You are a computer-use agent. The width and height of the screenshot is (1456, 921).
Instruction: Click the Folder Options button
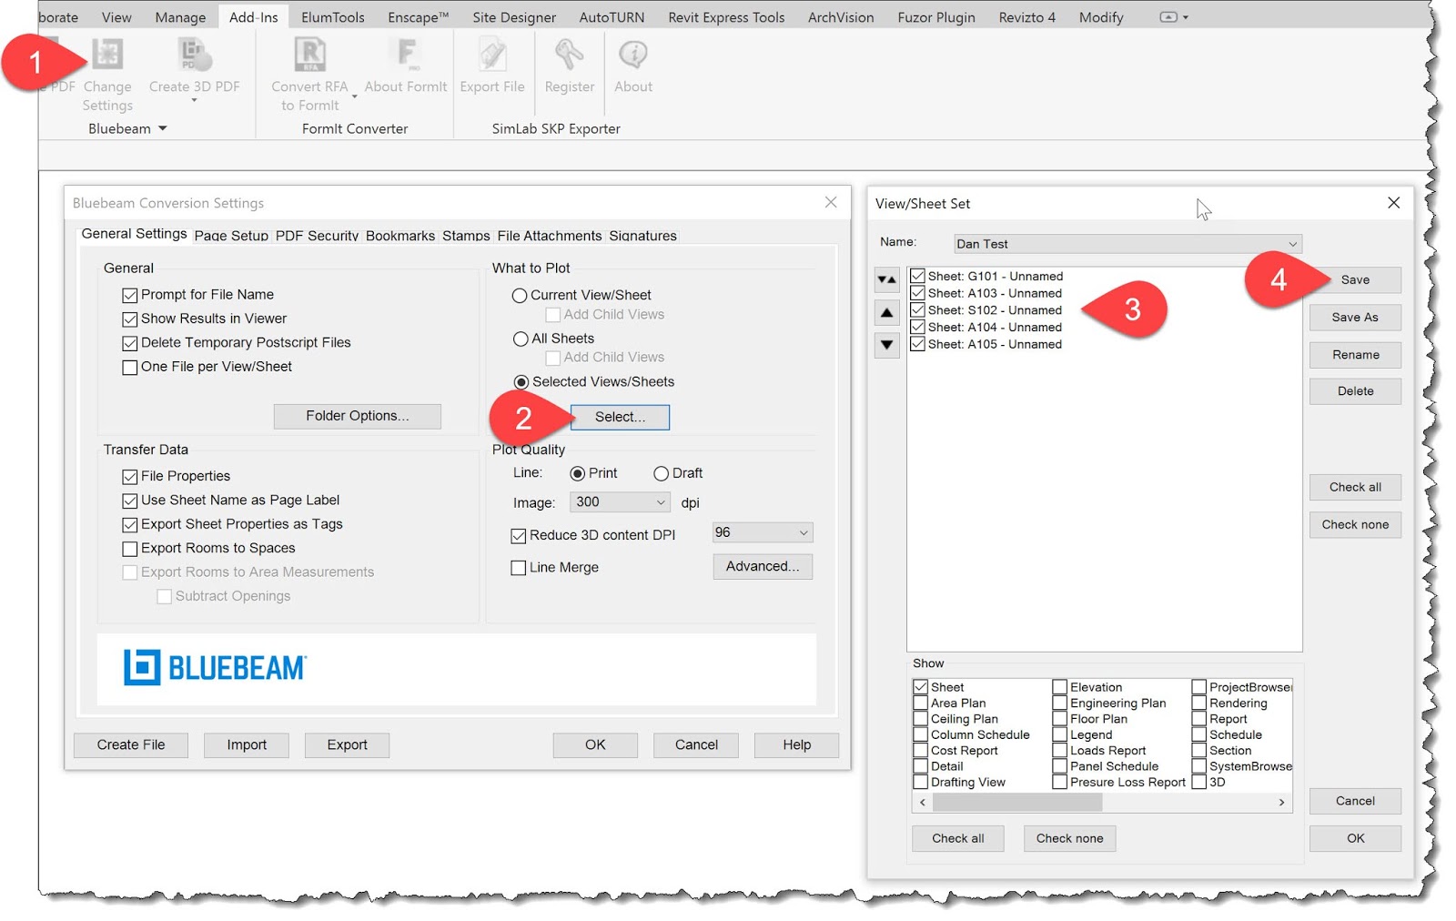click(358, 416)
